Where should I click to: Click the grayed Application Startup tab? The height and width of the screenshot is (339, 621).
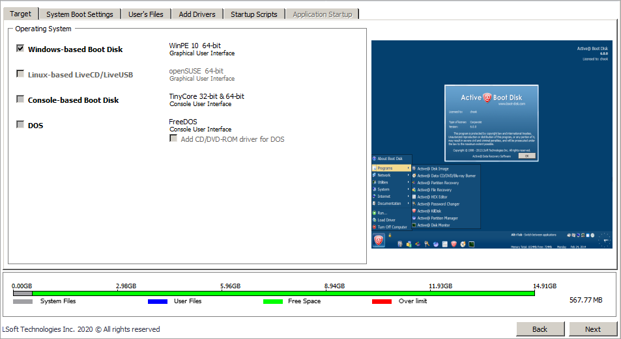coord(323,14)
